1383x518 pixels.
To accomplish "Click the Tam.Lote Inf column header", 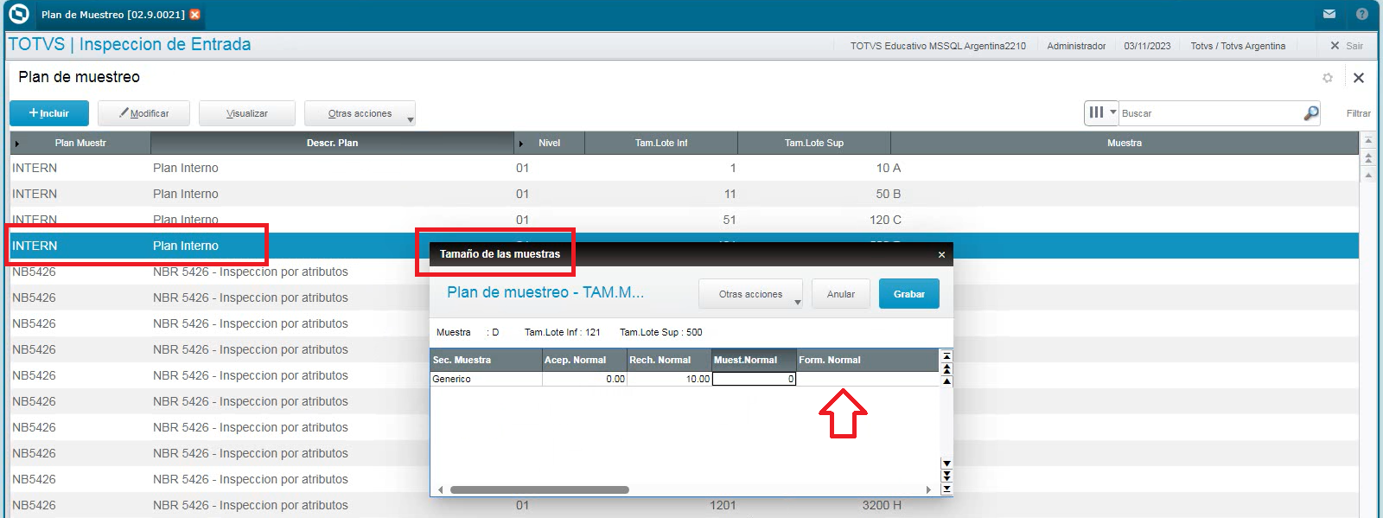I will coord(661,143).
